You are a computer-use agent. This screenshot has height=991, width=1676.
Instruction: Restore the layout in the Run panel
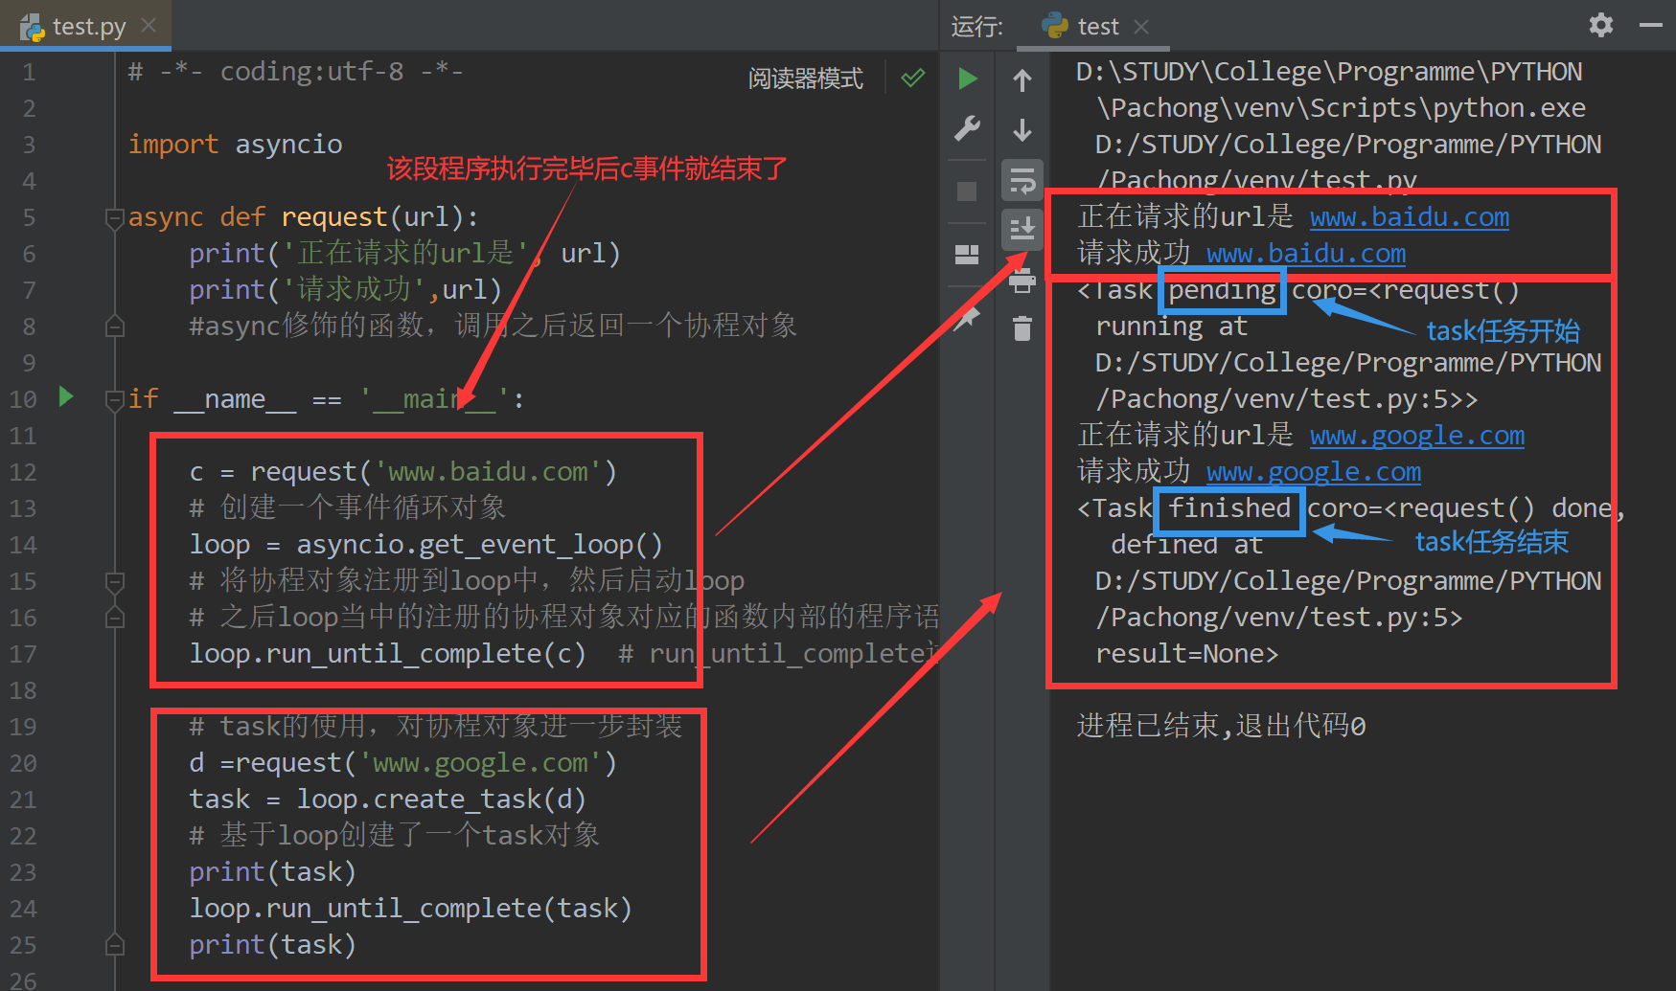click(967, 254)
